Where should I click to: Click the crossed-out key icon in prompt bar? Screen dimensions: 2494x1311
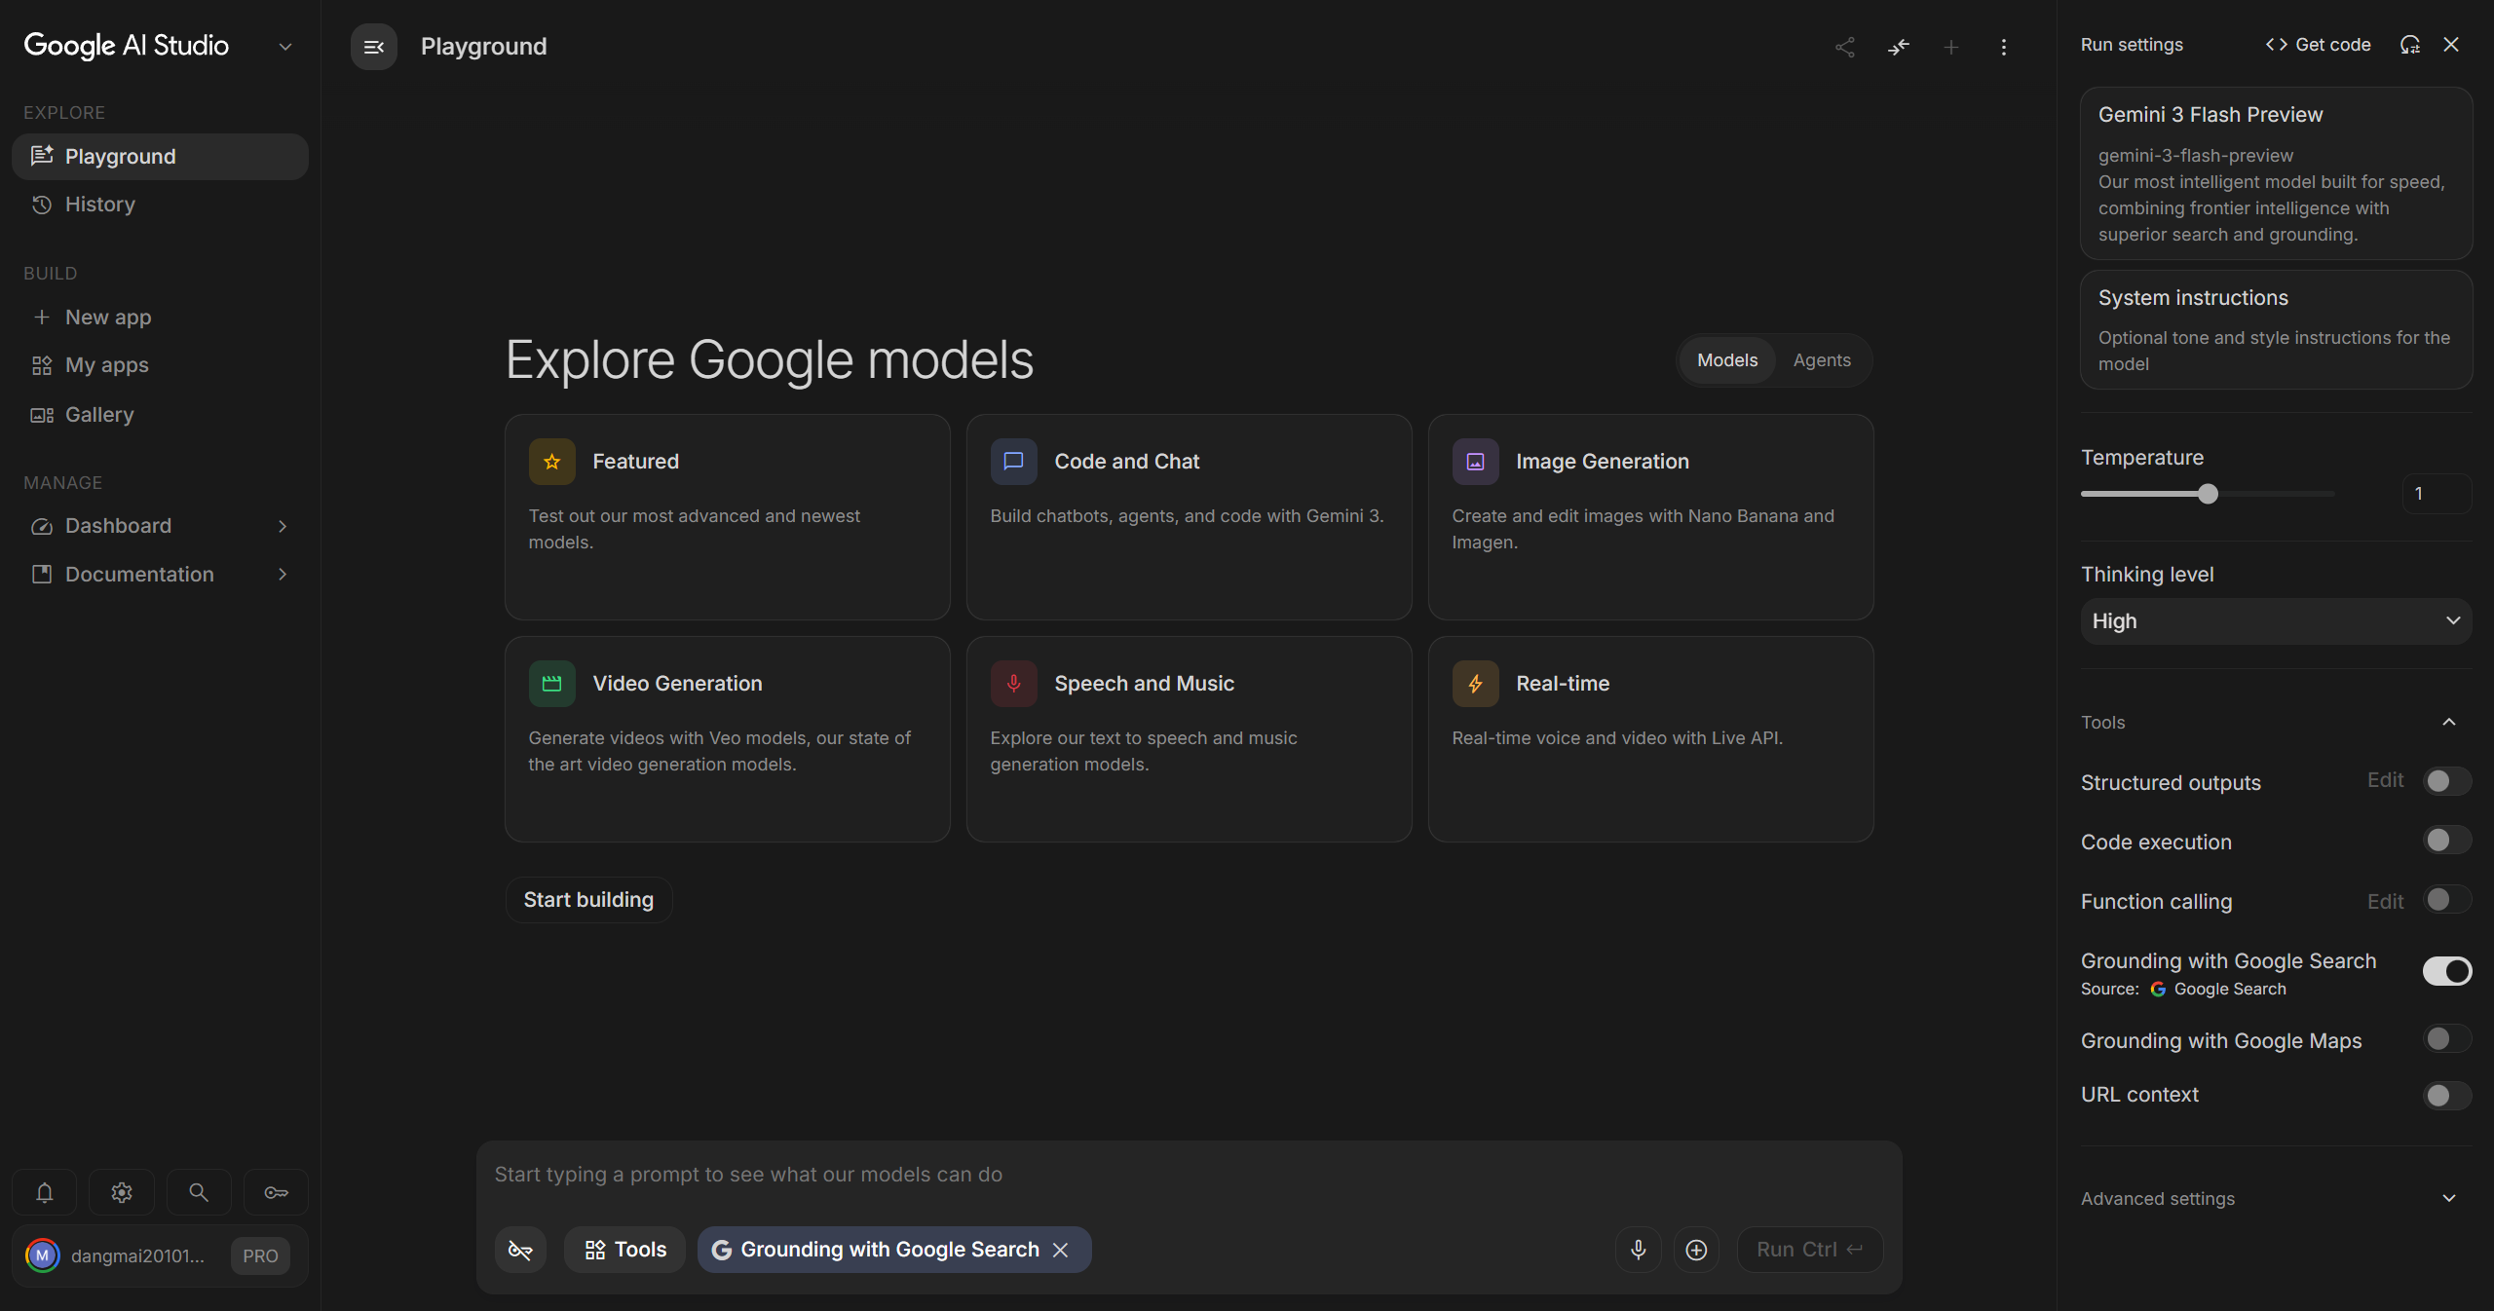[x=520, y=1250]
